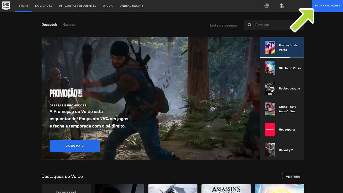Click the SAIBA MAIS button
This screenshot has width=343, height=193.
click(x=74, y=146)
